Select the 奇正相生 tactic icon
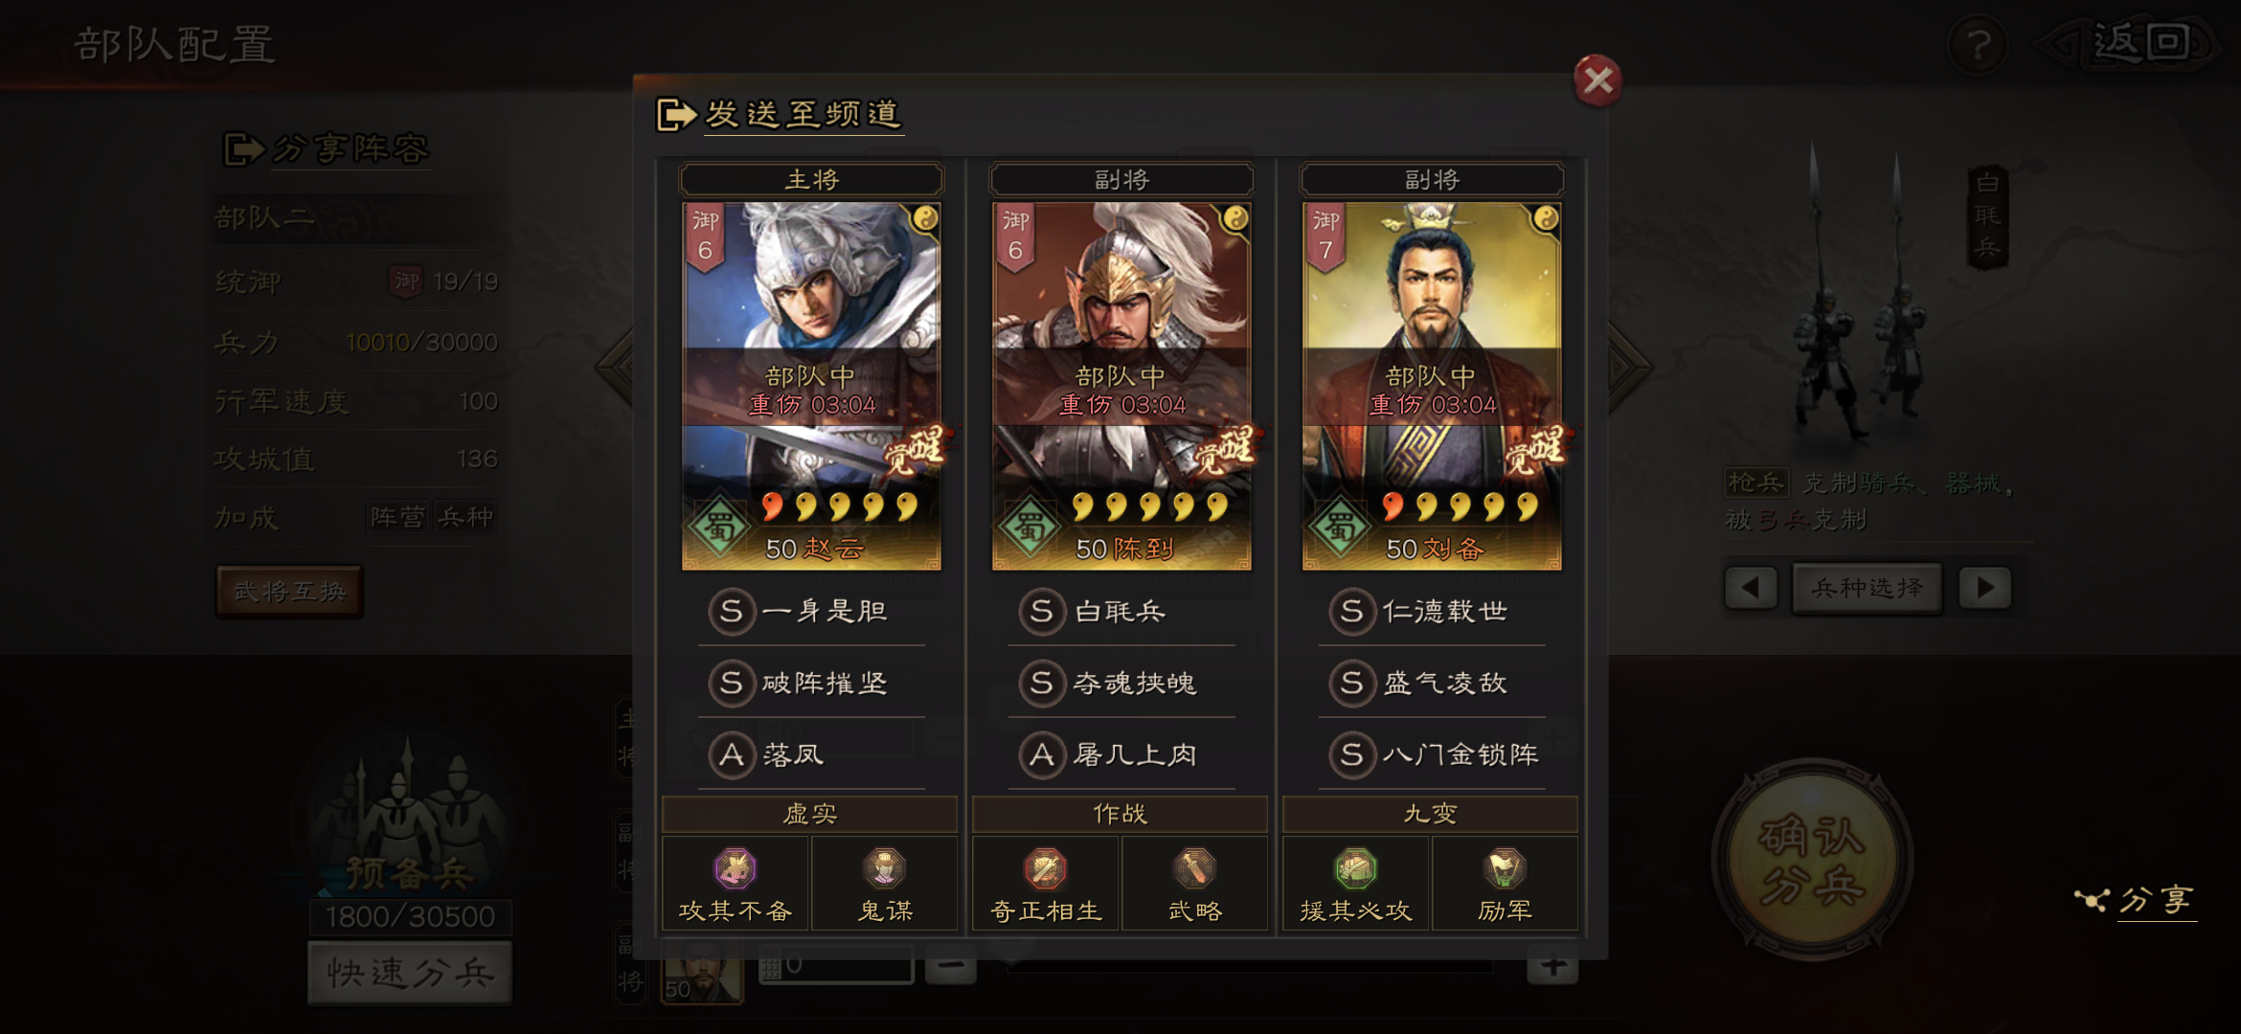 pyautogui.click(x=1046, y=868)
